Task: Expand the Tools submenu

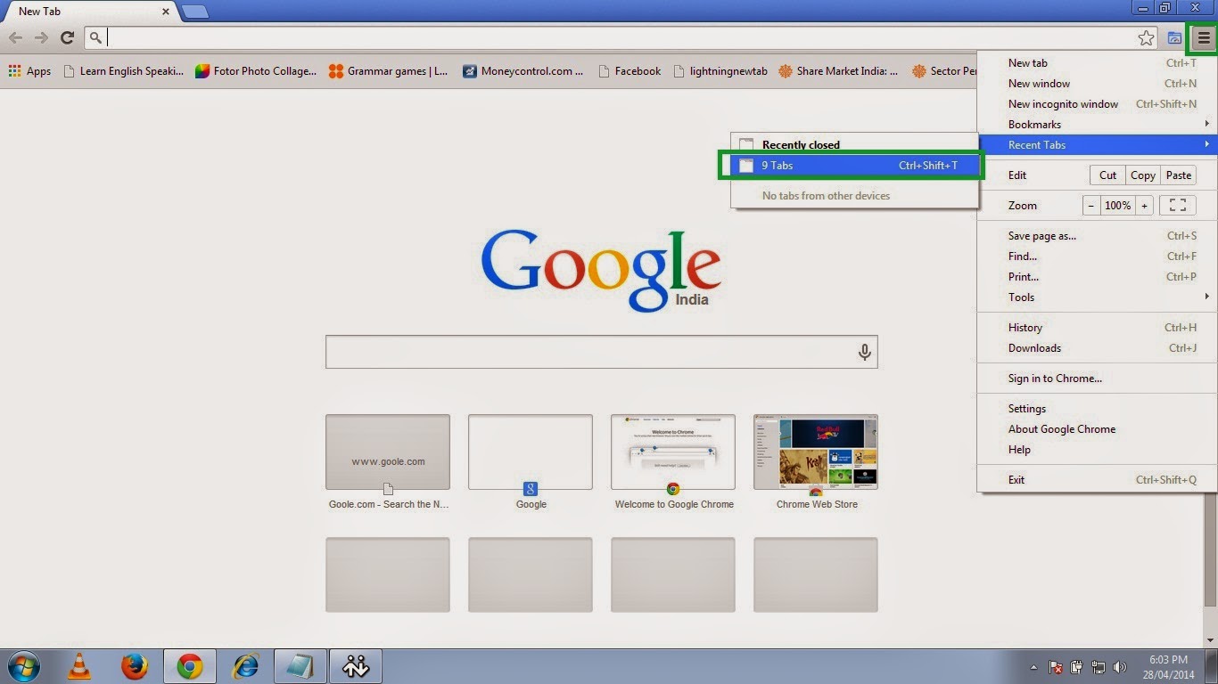Action: coord(1098,297)
